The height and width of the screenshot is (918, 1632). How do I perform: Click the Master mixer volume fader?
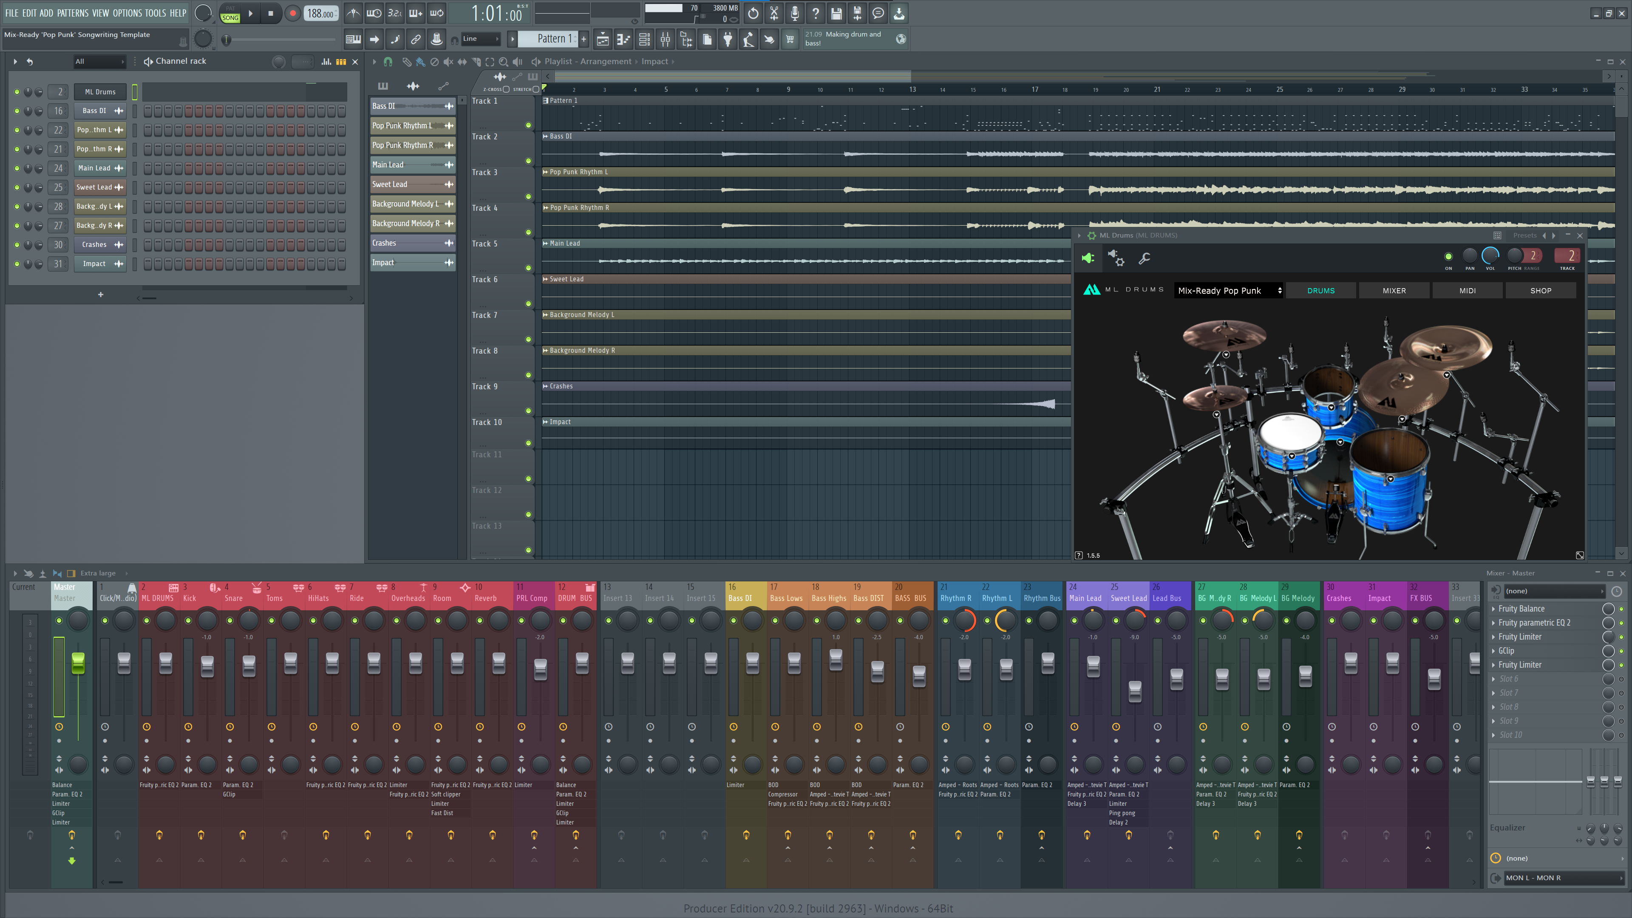click(78, 663)
